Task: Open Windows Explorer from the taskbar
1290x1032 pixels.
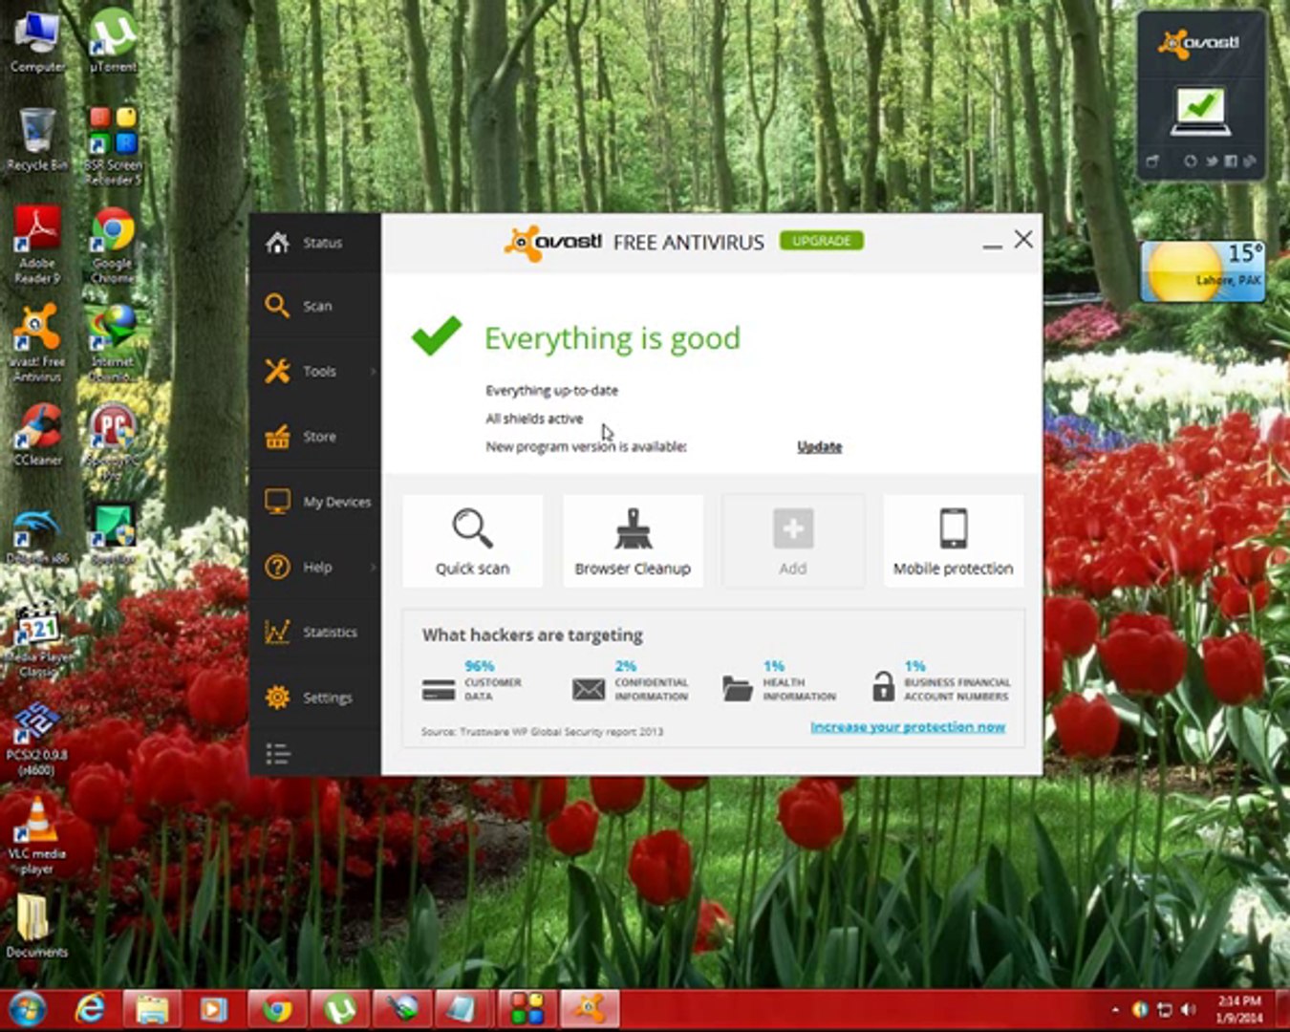Action: tap(152, 1009)
